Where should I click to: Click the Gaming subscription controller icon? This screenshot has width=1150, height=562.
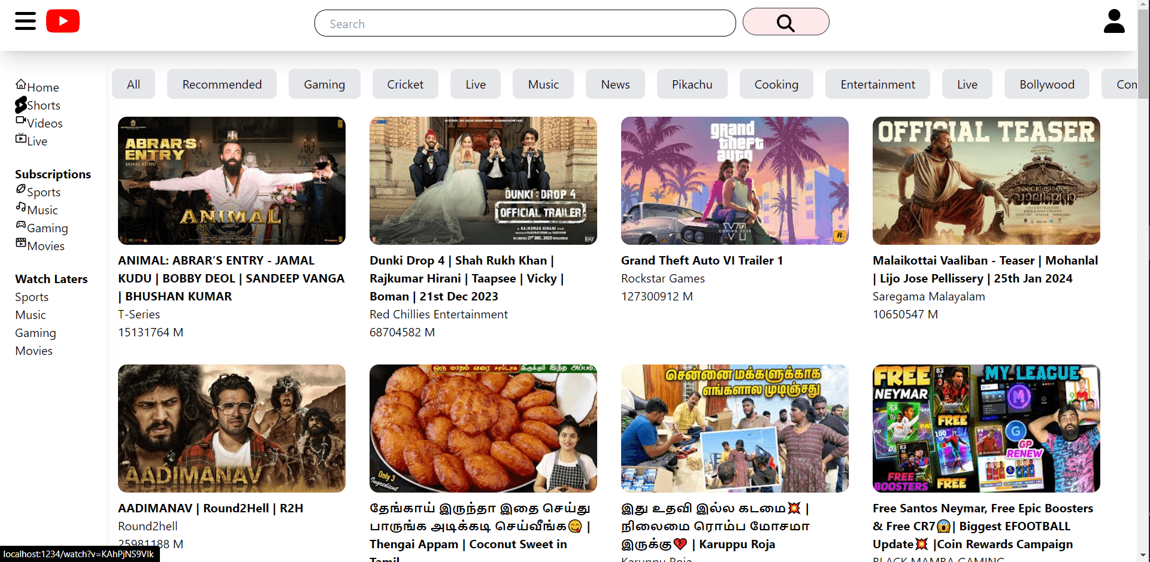21,225
